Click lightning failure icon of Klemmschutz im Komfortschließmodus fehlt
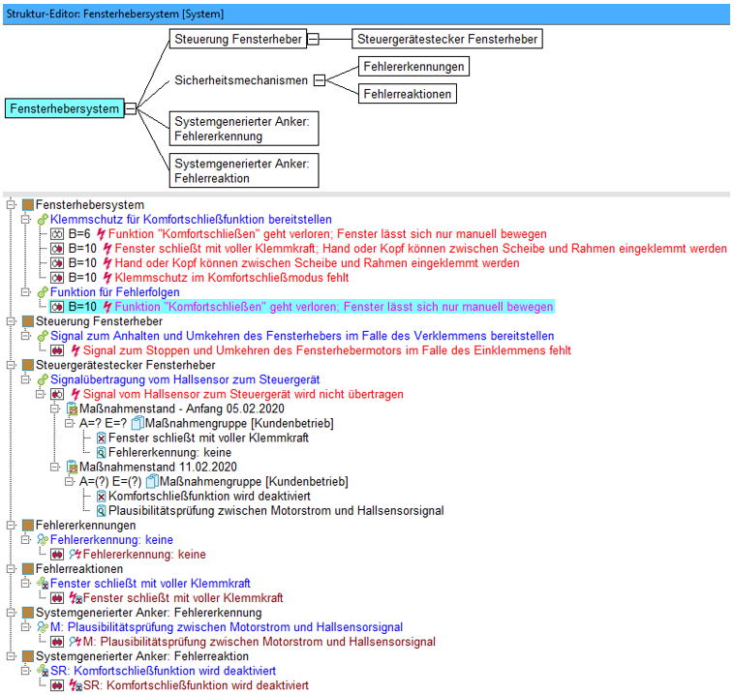The width and height of the screenshot is (734, 695). [107, 278]
